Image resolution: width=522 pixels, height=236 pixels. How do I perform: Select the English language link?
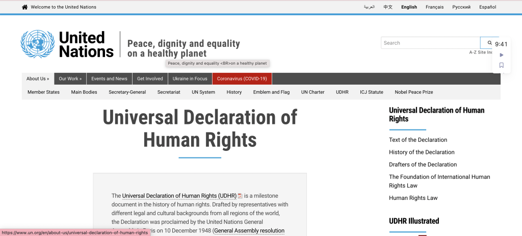[x=409, y=7]
